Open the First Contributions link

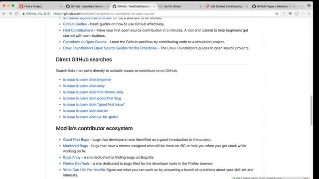click(78, 30)
